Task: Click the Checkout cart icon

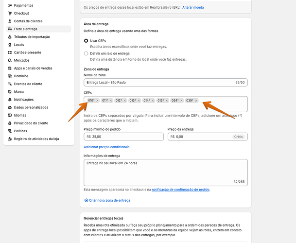Action: tap(9, 13)
